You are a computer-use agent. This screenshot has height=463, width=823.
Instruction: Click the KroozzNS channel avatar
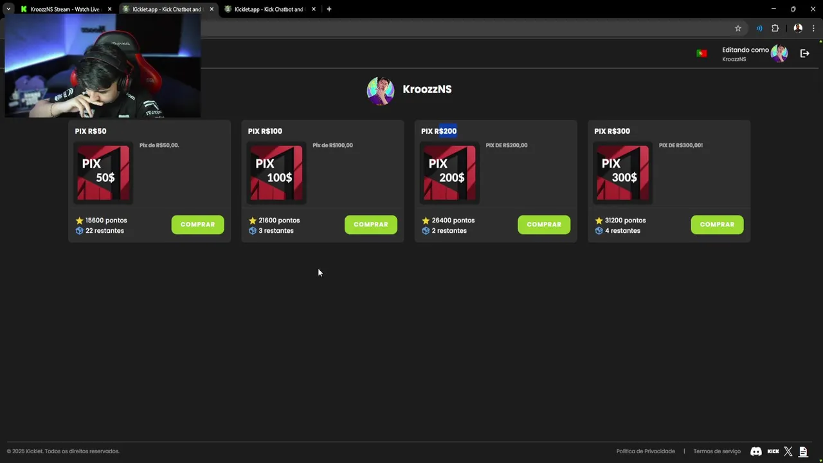click(x=381, y=90)
